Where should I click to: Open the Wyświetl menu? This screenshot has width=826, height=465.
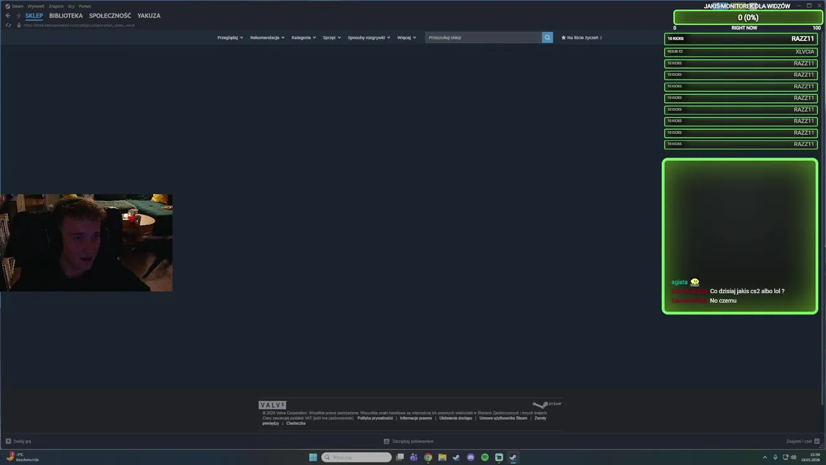[x=36, y=6]
